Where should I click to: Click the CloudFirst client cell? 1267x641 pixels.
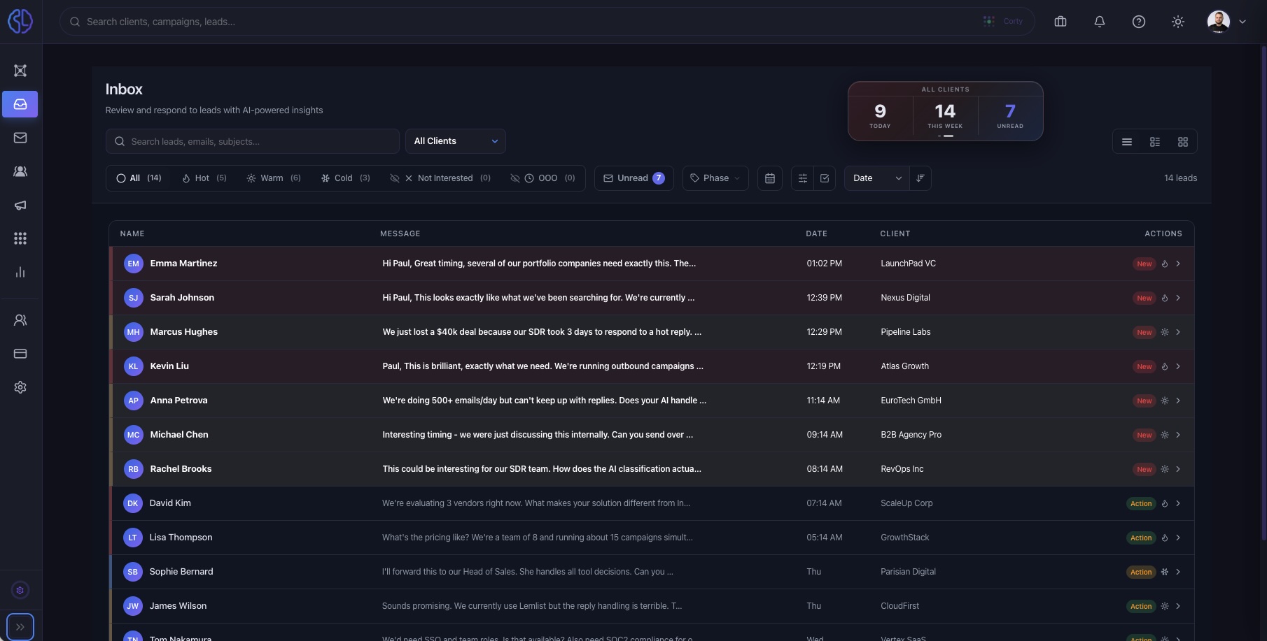[x=900, y=606]
